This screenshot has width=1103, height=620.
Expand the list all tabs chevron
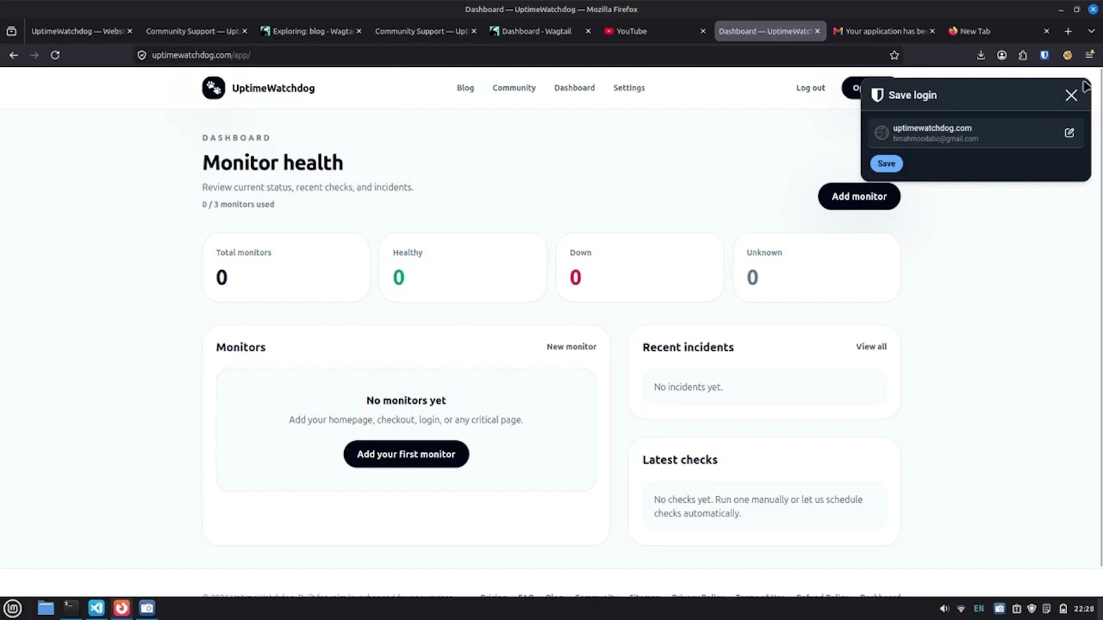pyautogui.click(x=1091, y=31)
